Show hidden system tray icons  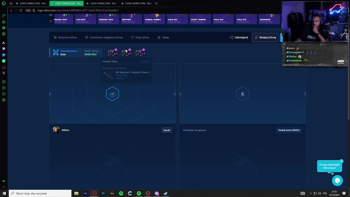(311, 193)
